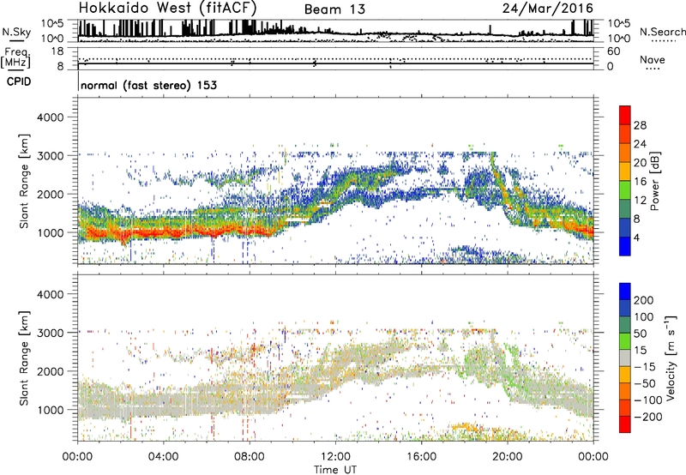The width and height of the screenshot is (686, 475).
Task: Click the '200' velocity scale value
Action: click(x=644, y=300)
